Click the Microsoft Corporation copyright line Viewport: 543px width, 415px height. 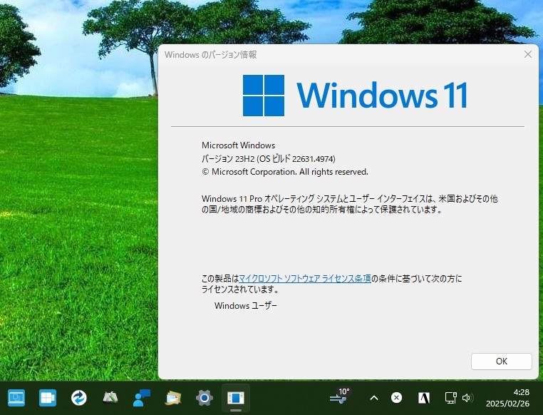tap(284, 172)
